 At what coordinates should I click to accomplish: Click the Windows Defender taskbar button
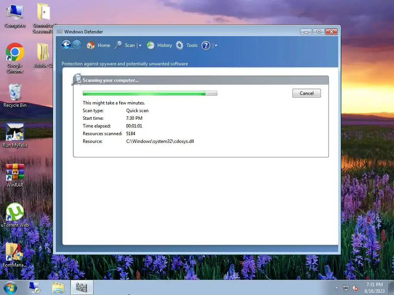82,287
